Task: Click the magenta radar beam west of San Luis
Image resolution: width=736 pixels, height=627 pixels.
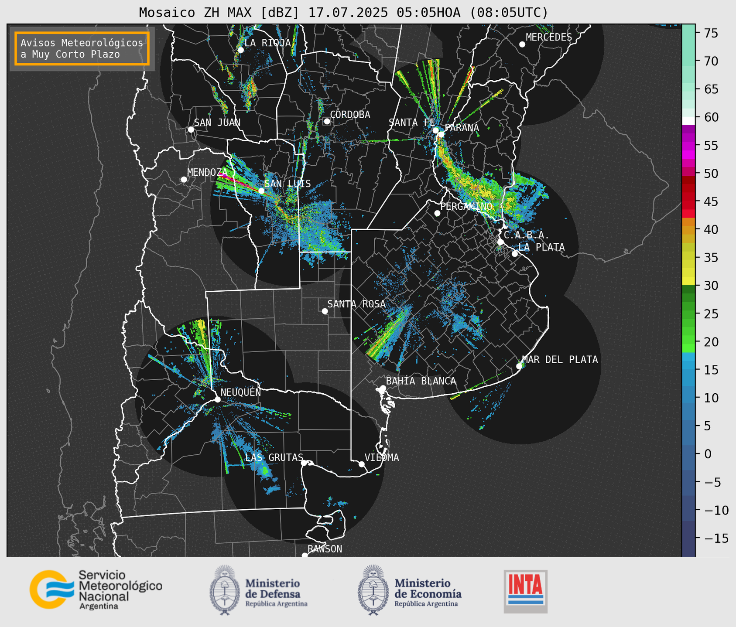Action: pyautogui.click(x=239, y=182)
